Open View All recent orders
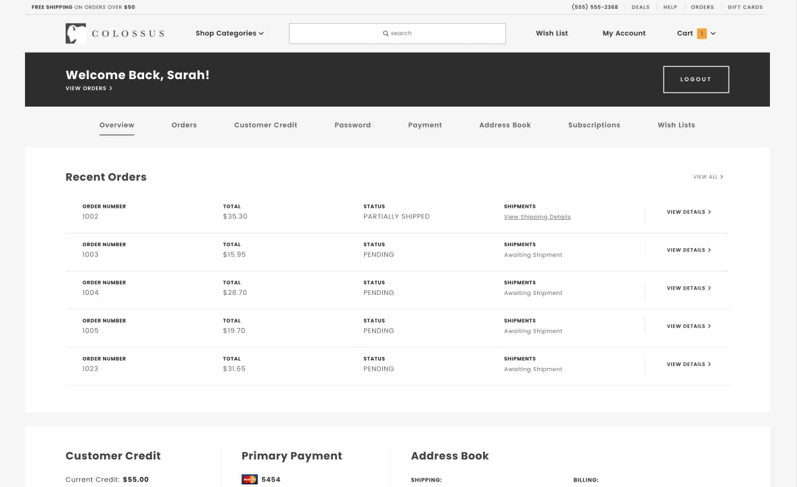797x487 pixels. tap(708, 177)
